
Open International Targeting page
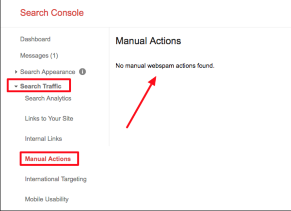[x=56, y=179]
